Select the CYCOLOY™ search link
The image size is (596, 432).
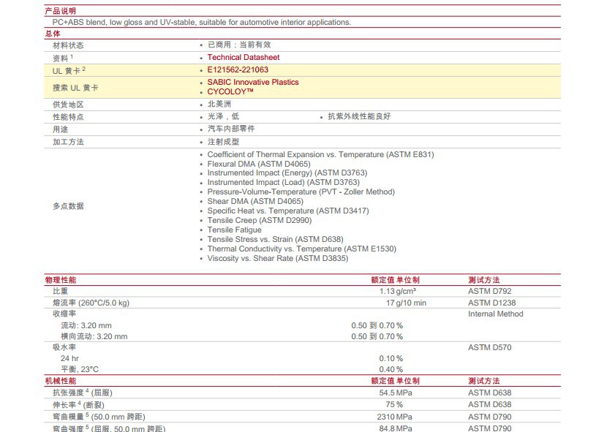[x=230, y=91]
